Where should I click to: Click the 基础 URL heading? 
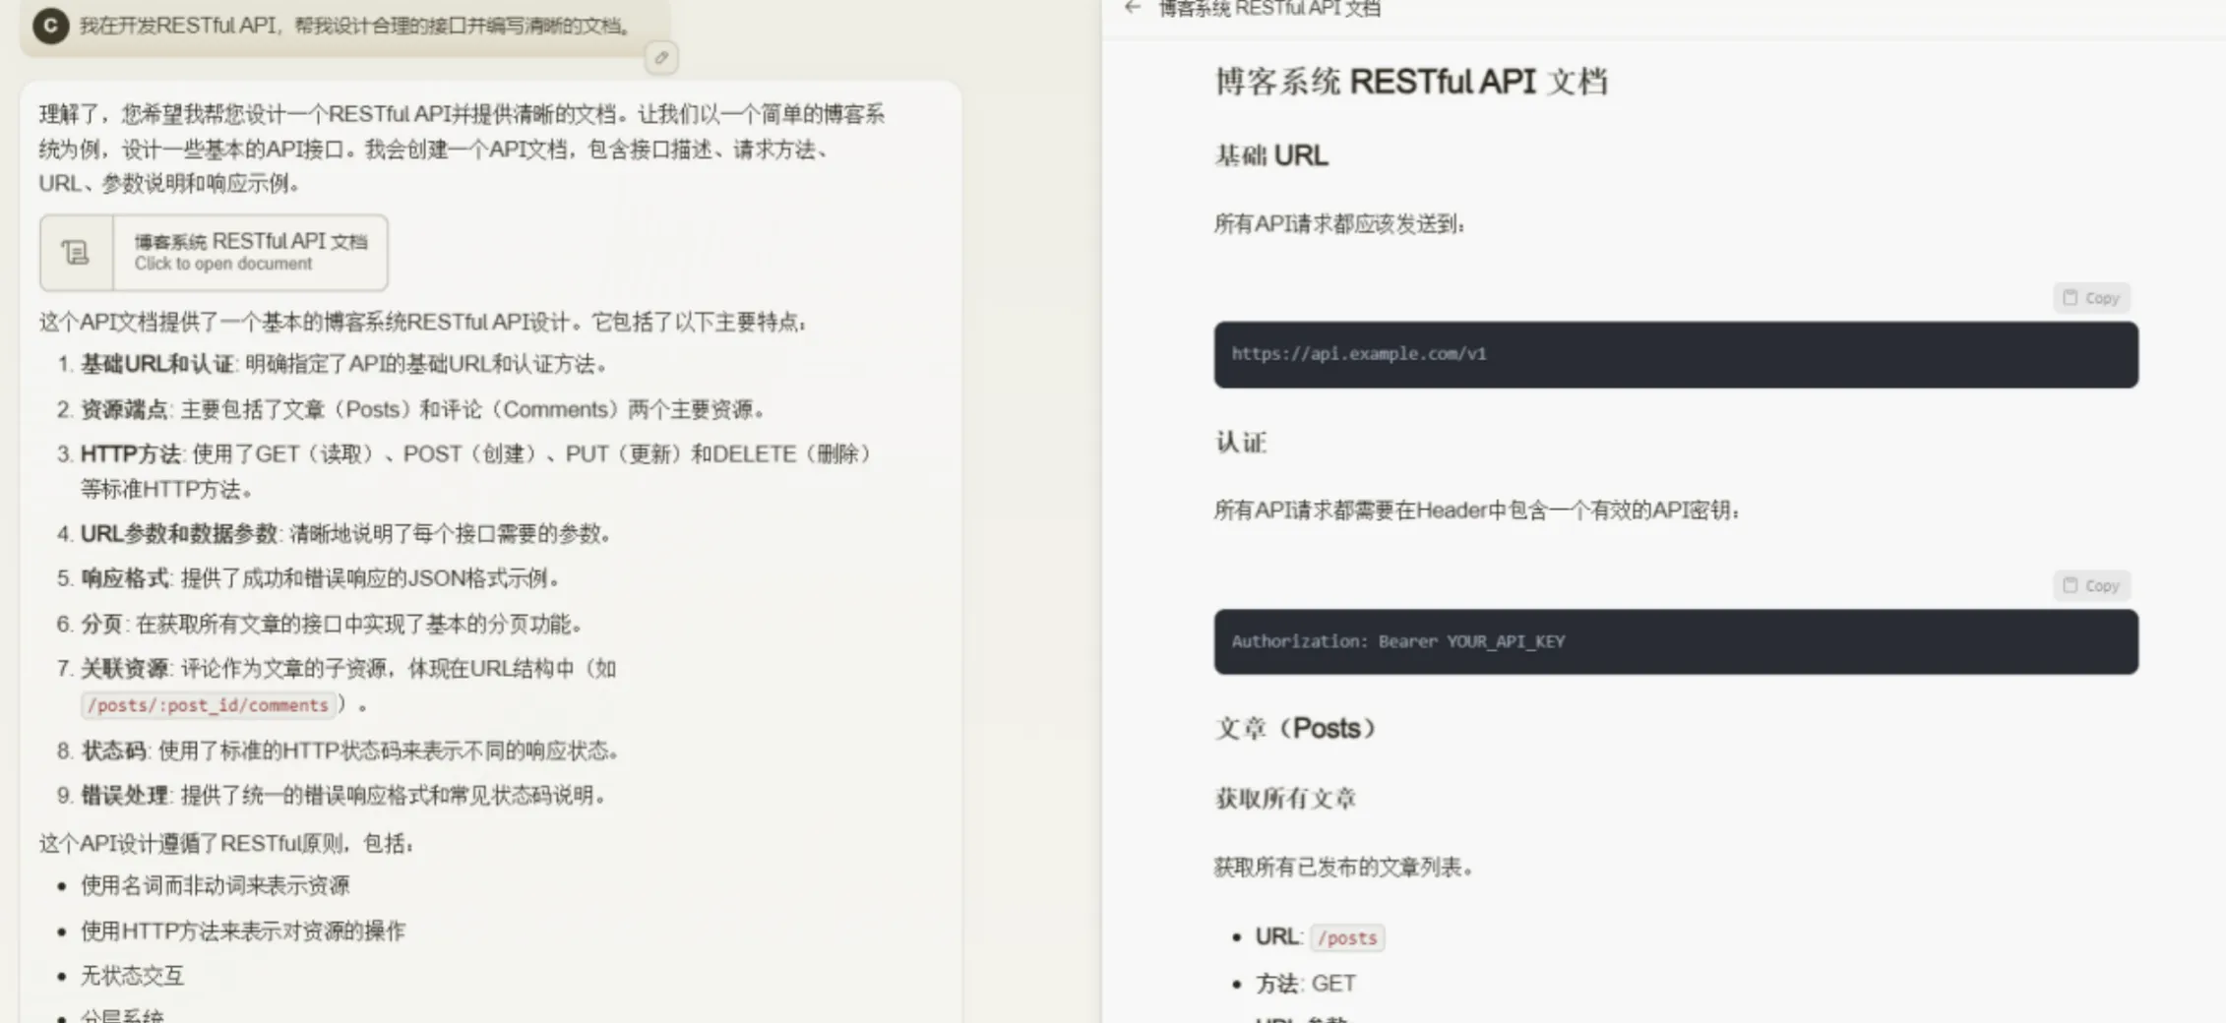[x=1271, y=155]
